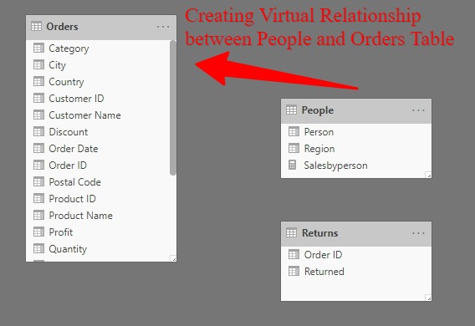475x326 pixels.
Task: Click the column icon beside Discount
Action: [38, 132]
